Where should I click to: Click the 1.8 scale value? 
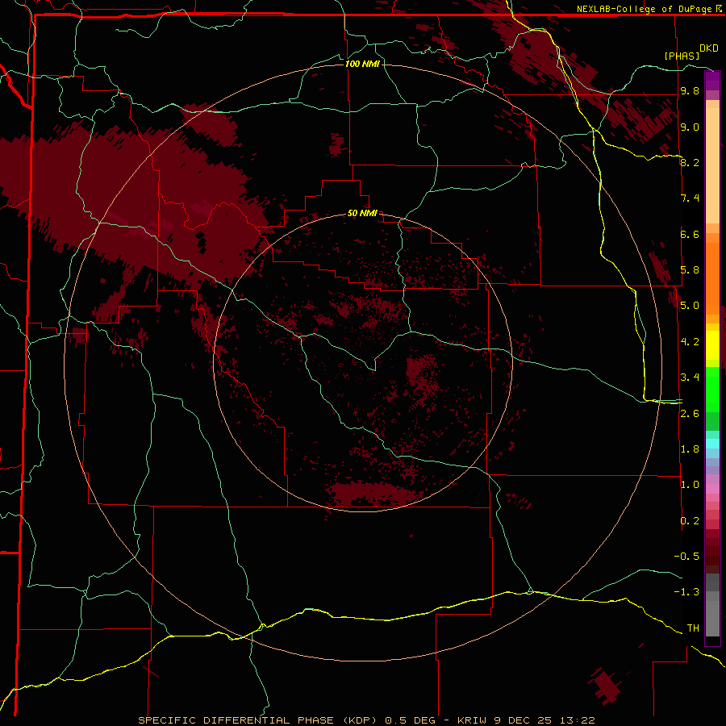(690, 449)
